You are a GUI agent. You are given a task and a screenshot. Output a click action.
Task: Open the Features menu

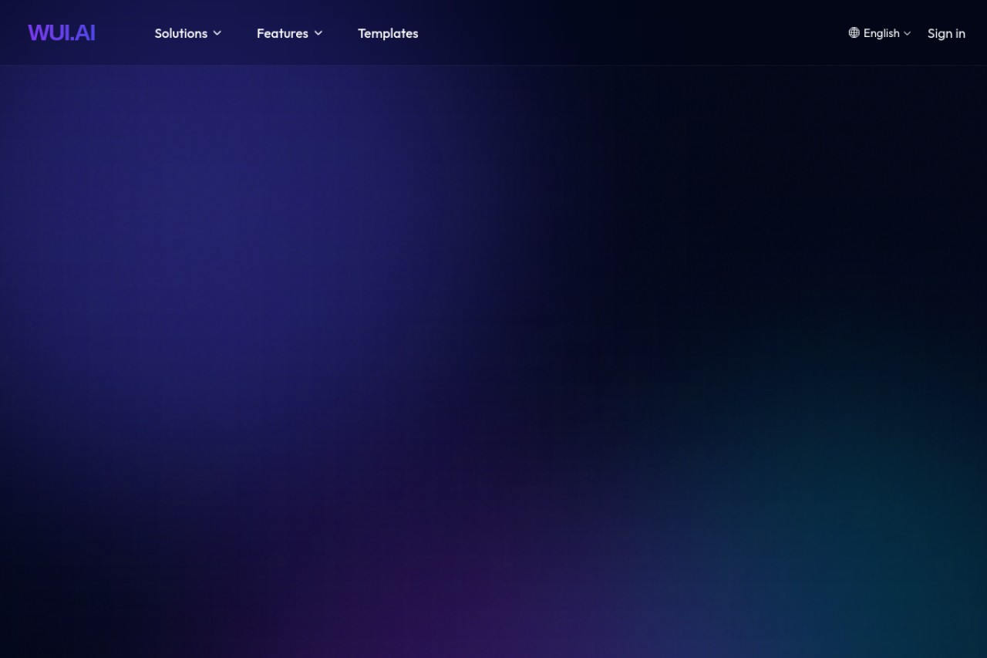[290, 33]
